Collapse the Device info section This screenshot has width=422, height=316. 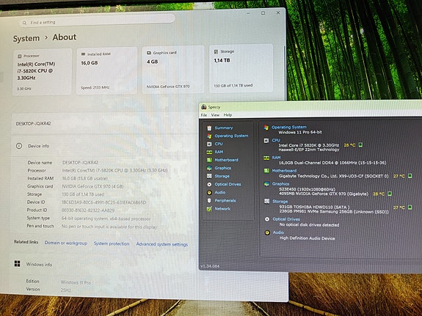[x=102, y=146]
